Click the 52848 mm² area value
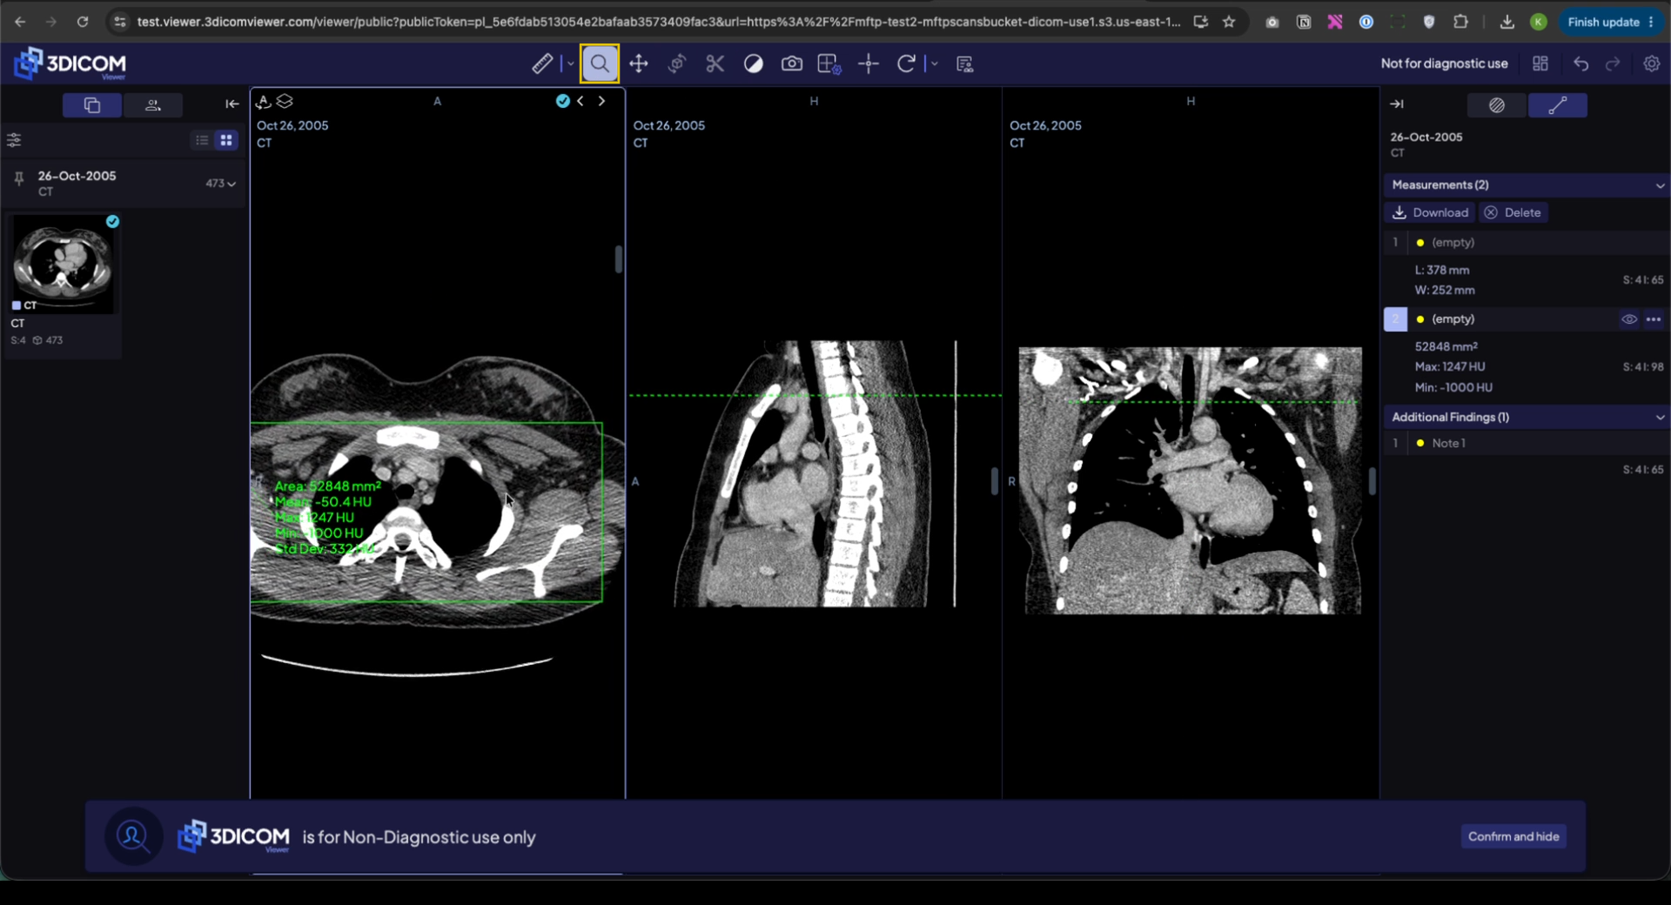This screenshot has width=1671, height=905. [1446, 346]
